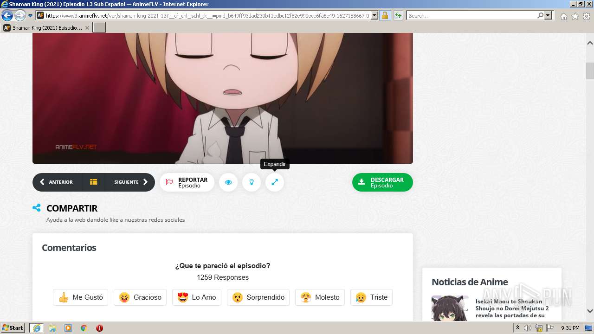Open media player taskbar icon

pyautogui.click(x=68, y=328)
